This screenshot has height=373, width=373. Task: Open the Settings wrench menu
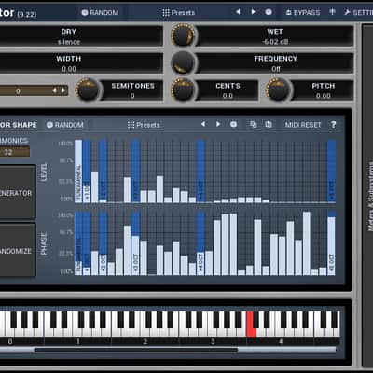point(358,12)
